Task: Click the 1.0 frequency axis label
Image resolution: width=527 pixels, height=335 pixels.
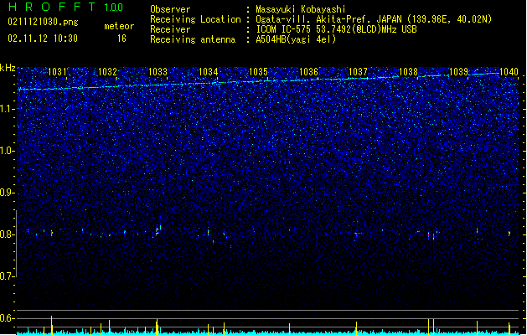Action: [x=7, y=151]
